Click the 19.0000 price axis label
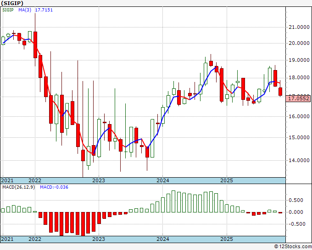312x250 pixels. (x=299, y=60)
